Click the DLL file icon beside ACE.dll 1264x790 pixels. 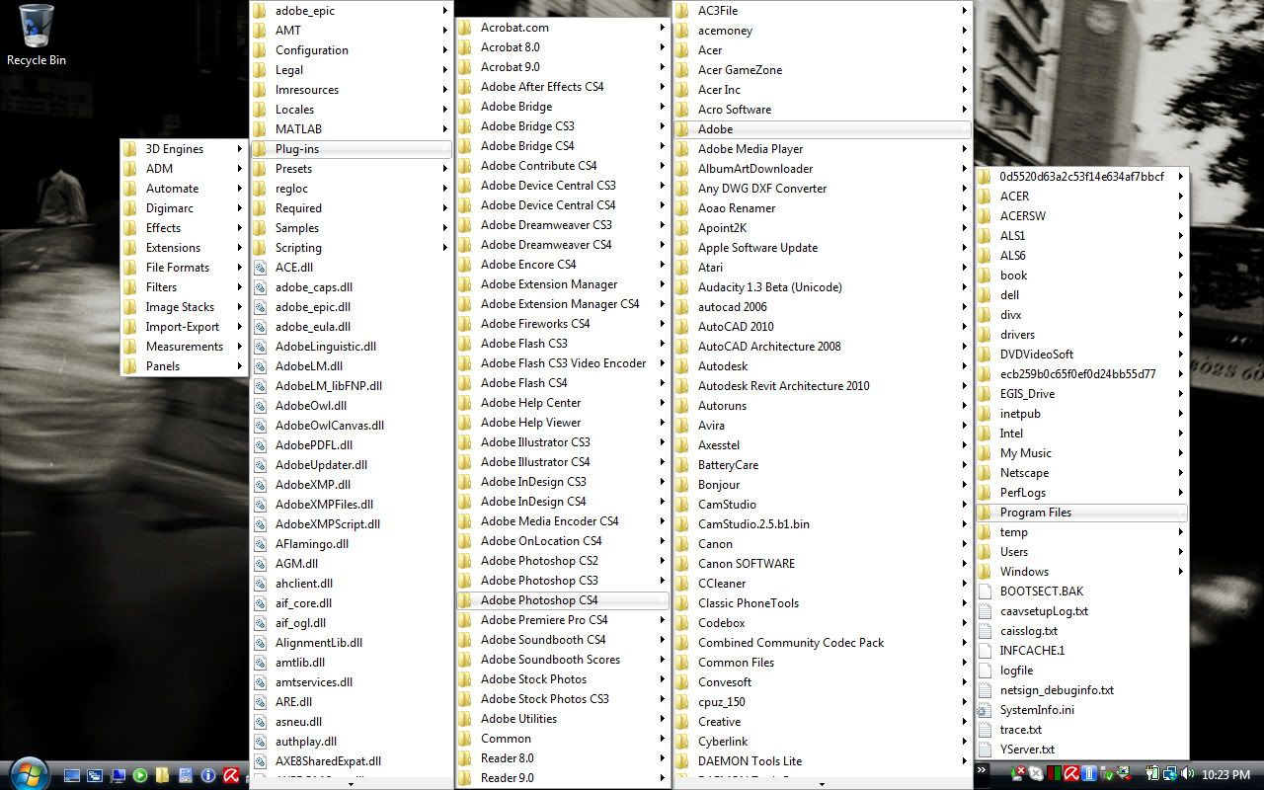260,268
